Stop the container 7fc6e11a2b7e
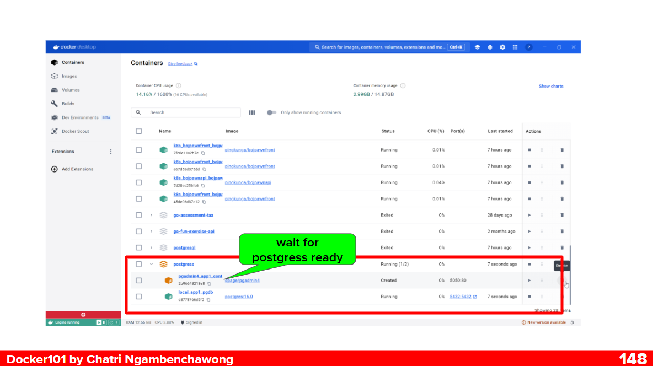The image size is (653, 366). coord(529,150)
